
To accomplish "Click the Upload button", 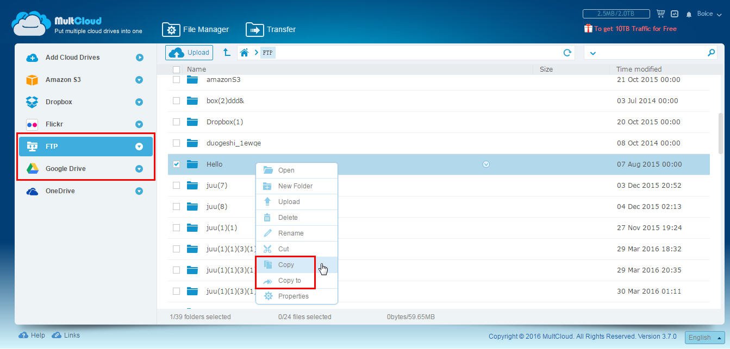I will [189, 53].
